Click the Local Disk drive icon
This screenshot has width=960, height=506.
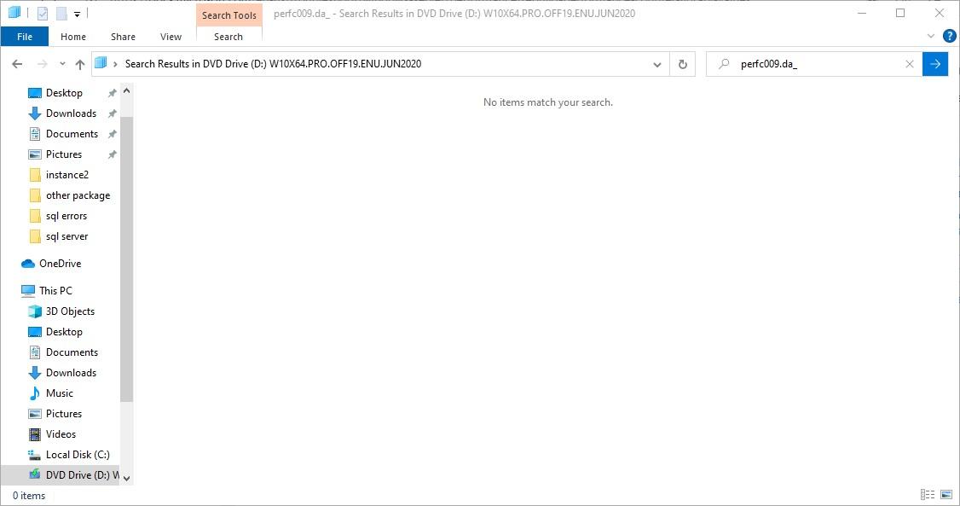pos(35,455)
